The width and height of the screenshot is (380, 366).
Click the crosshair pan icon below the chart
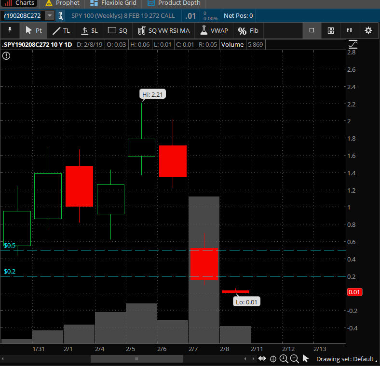tap(273, 359)
